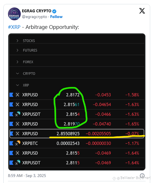The height and width of the screenshot is (183, 153).
Task: Expand the FOREX section
Action: pos(17,62)
